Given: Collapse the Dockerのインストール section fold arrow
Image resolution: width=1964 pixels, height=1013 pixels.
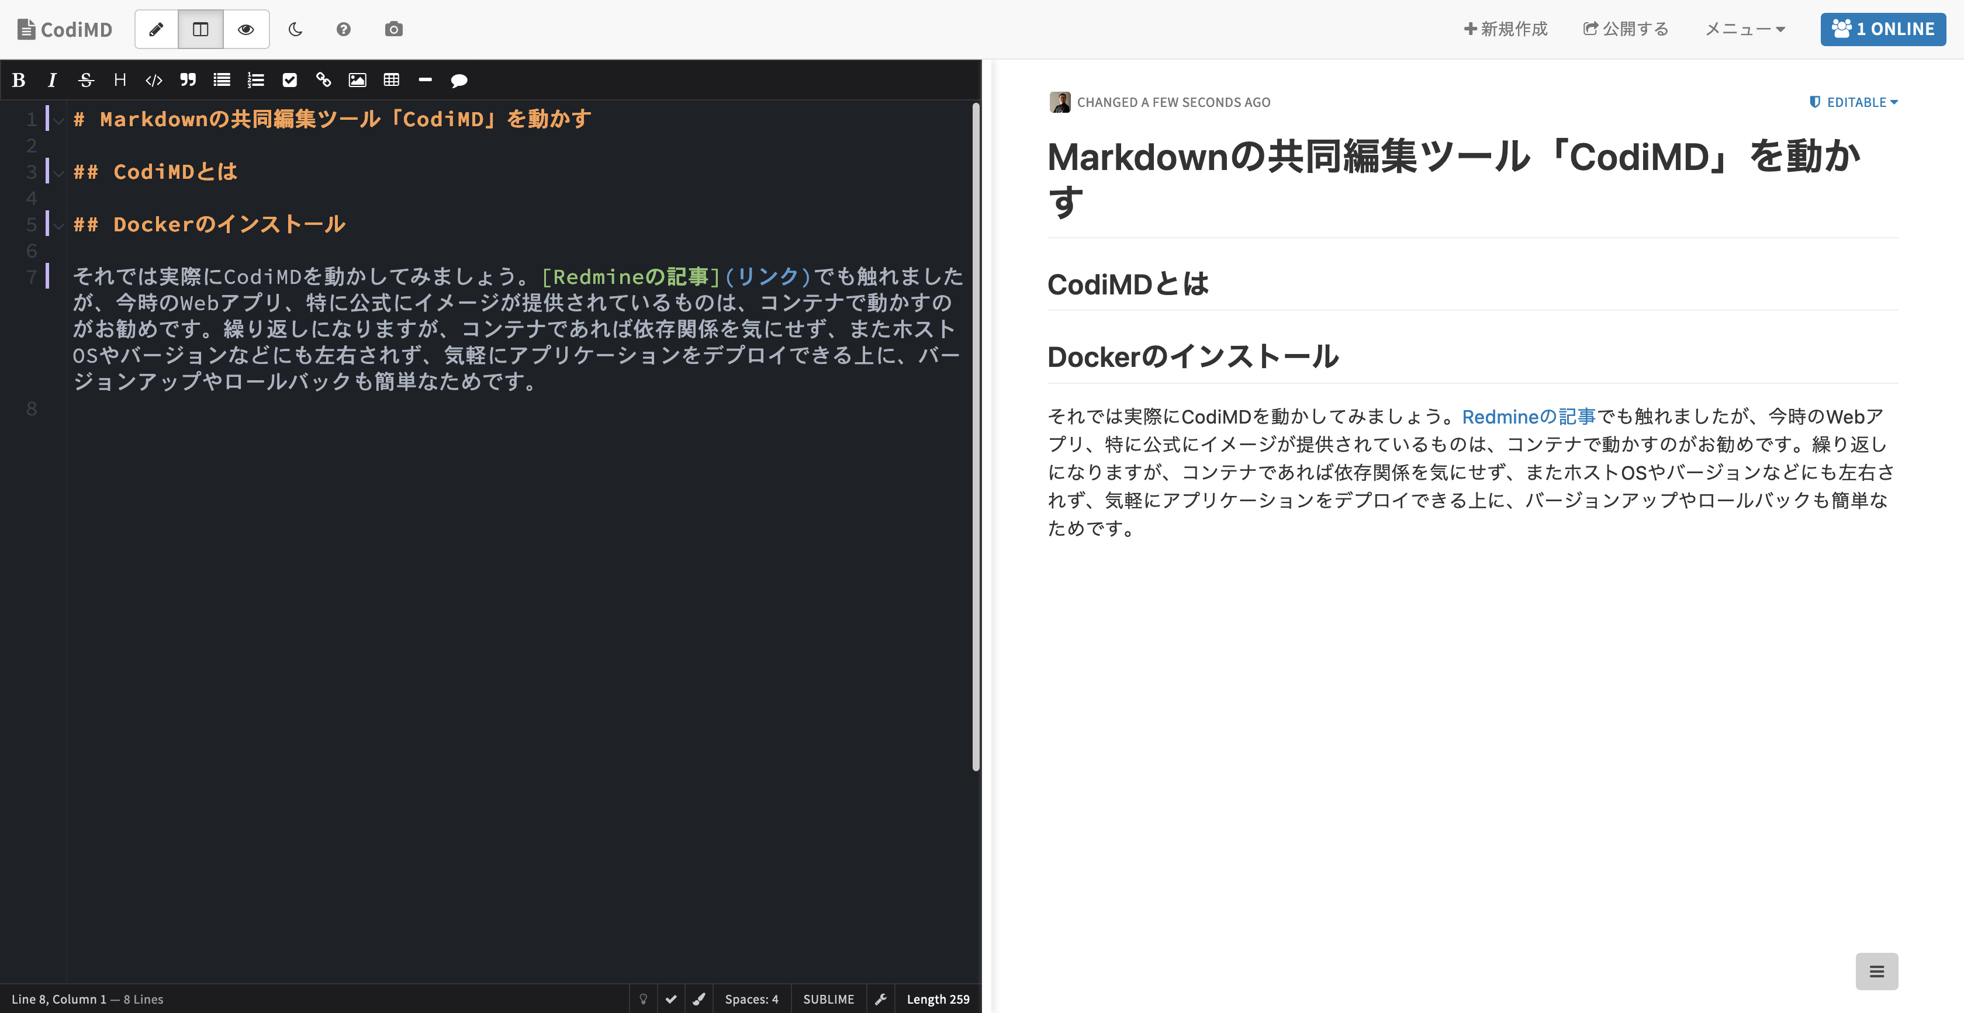Looking at the screenshot, I should point(58,225).
